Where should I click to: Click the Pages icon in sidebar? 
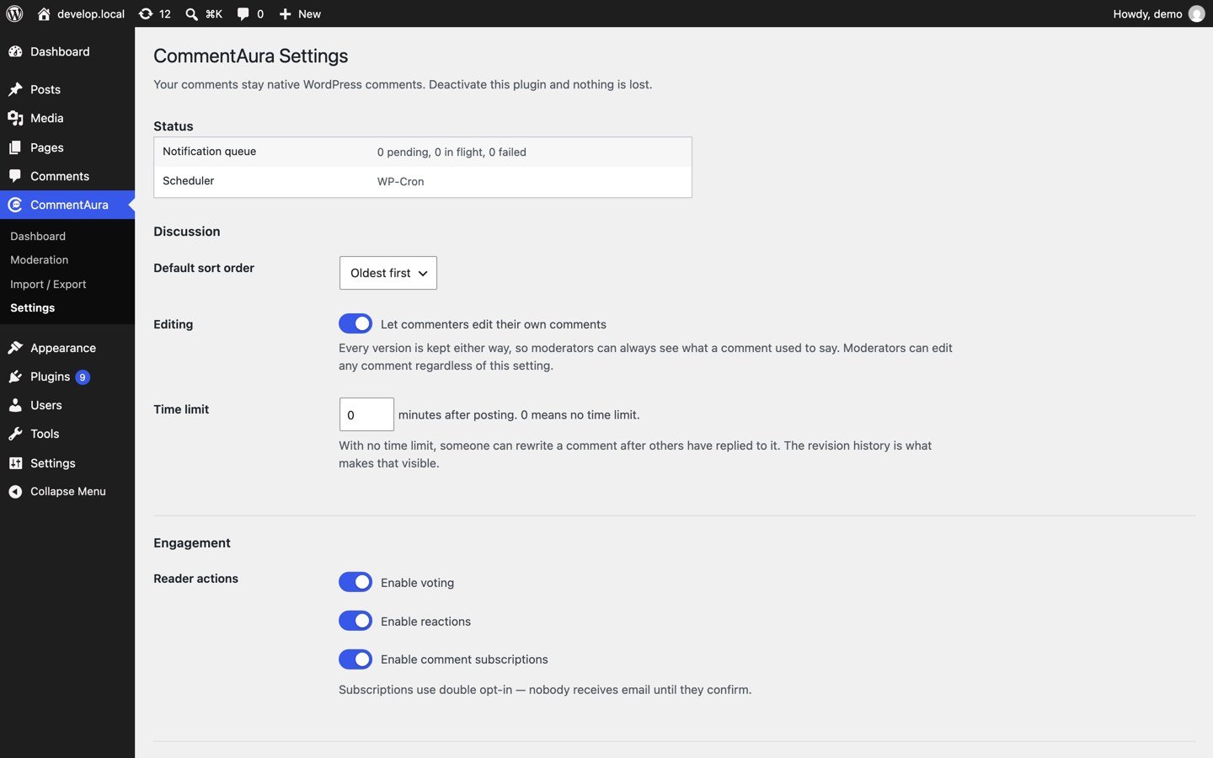(x=15, y=147)
